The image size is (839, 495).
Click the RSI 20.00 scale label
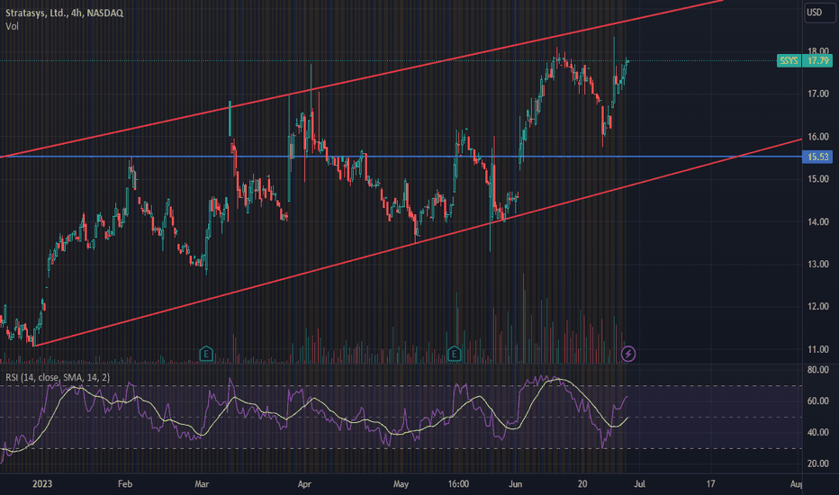(818, 463)
